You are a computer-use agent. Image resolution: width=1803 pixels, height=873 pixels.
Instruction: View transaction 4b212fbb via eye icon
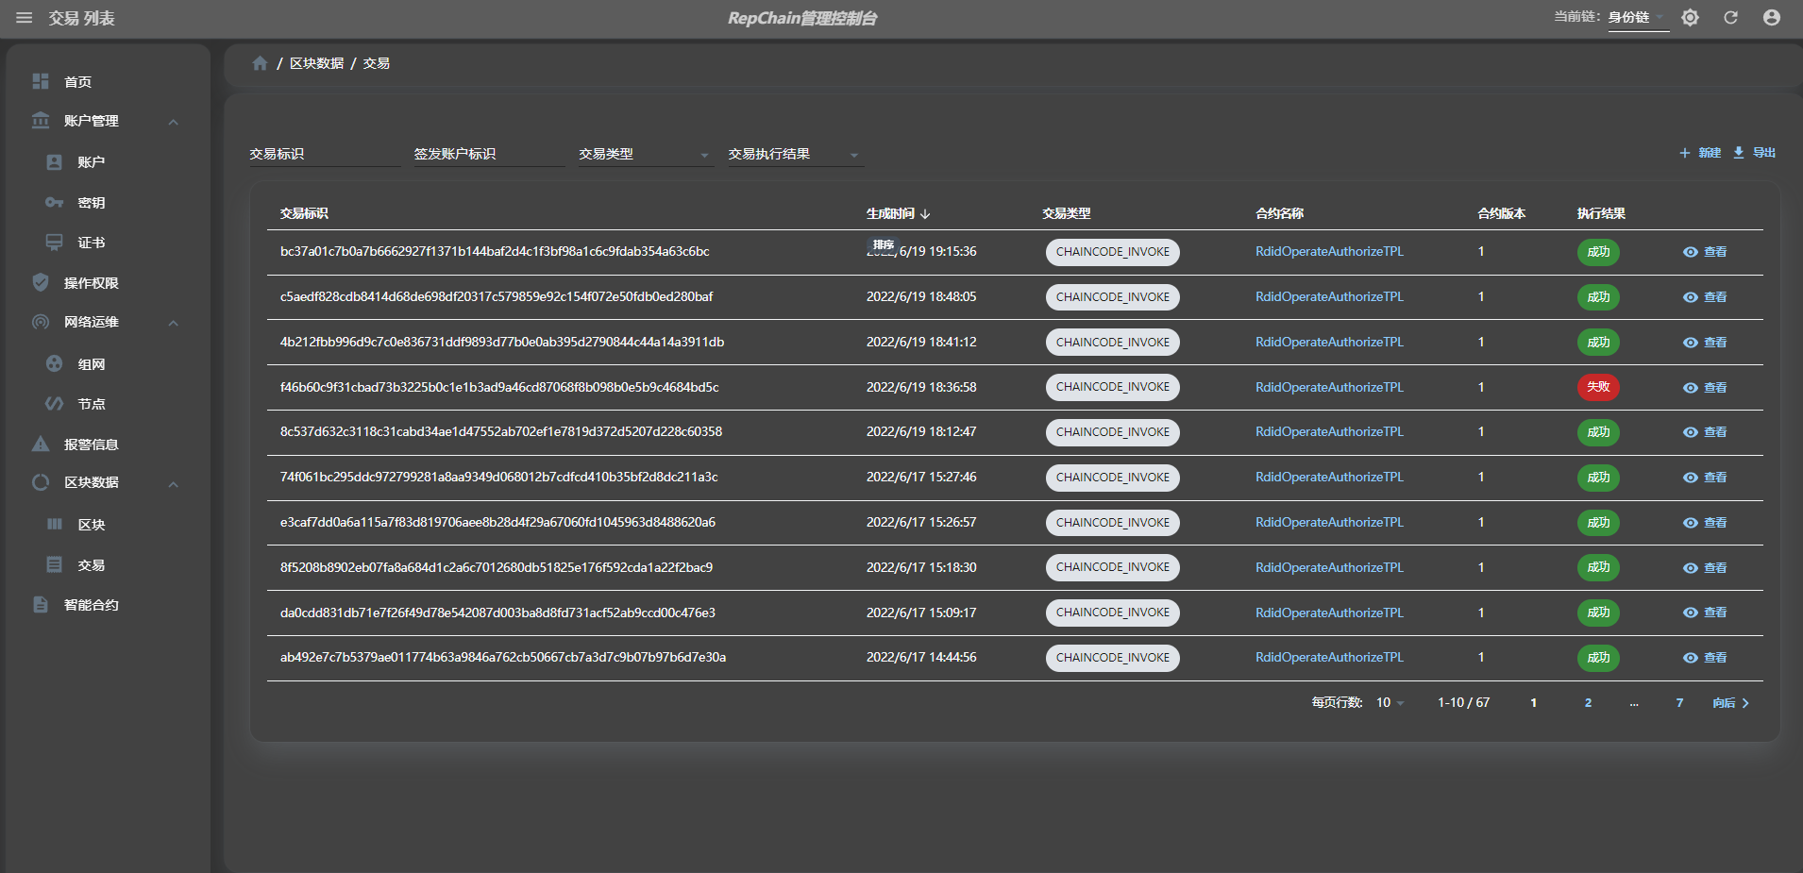coord(1690,343)
